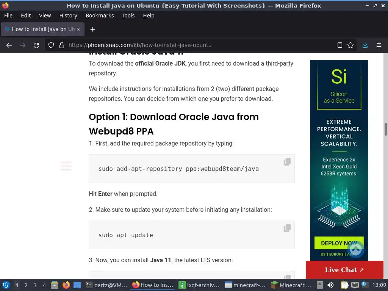Open LXQt start menu icon
388x291 pixels.
point(6,285)
